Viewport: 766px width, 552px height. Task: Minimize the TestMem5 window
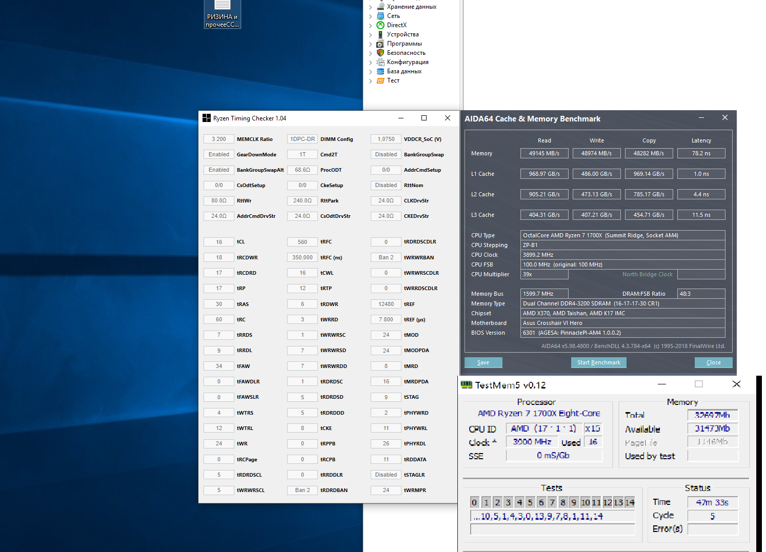pos(662,384)
